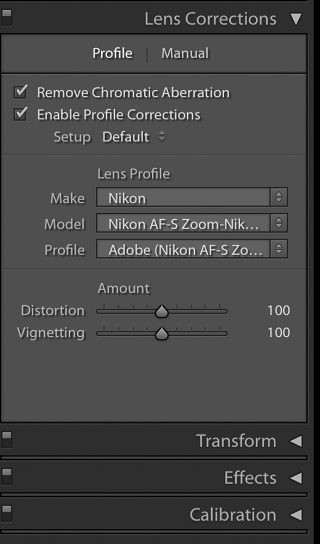Click the Transform panel title
Viewport: 320px width, 544px height.
coord(236,441)
